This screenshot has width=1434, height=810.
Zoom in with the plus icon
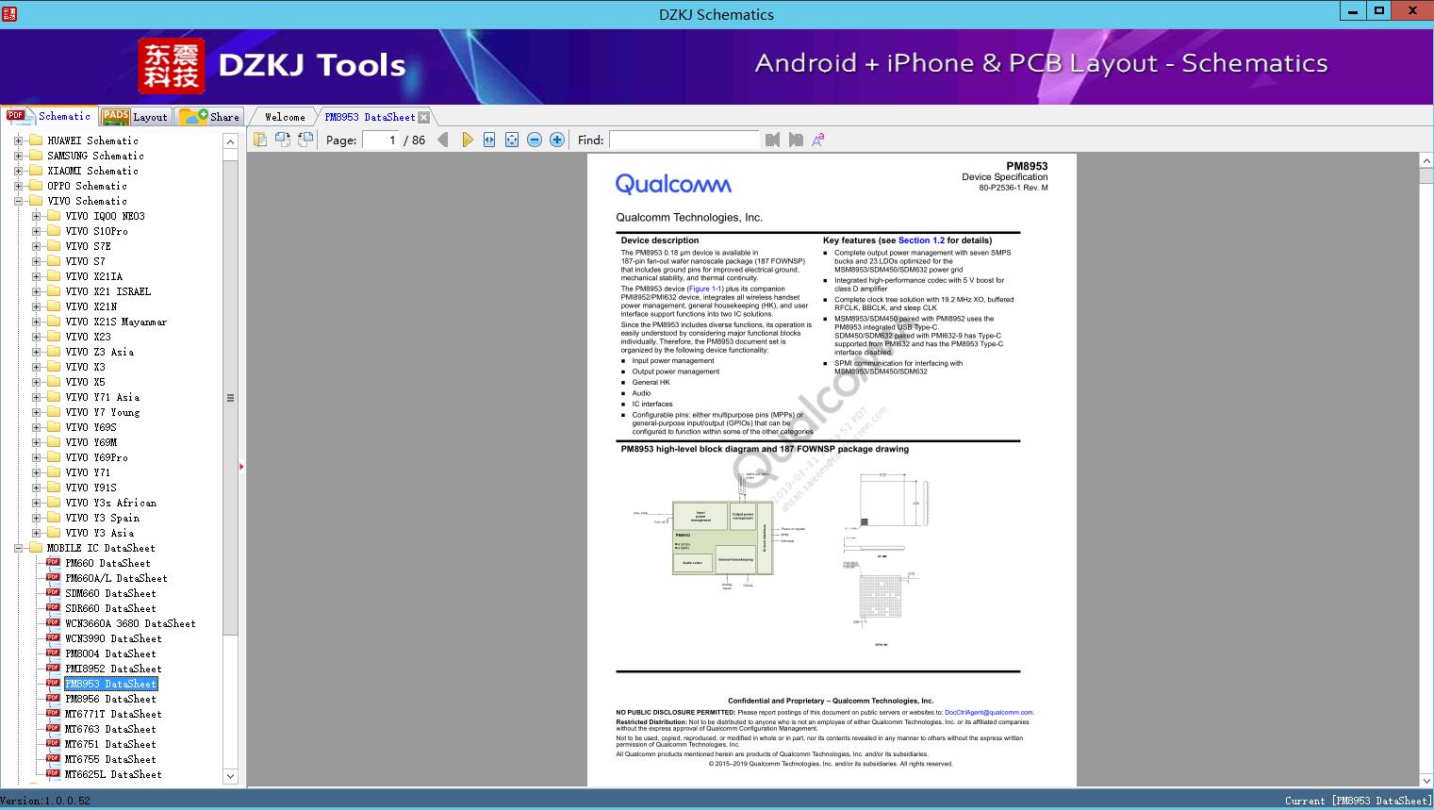click(x=557, y=140)
